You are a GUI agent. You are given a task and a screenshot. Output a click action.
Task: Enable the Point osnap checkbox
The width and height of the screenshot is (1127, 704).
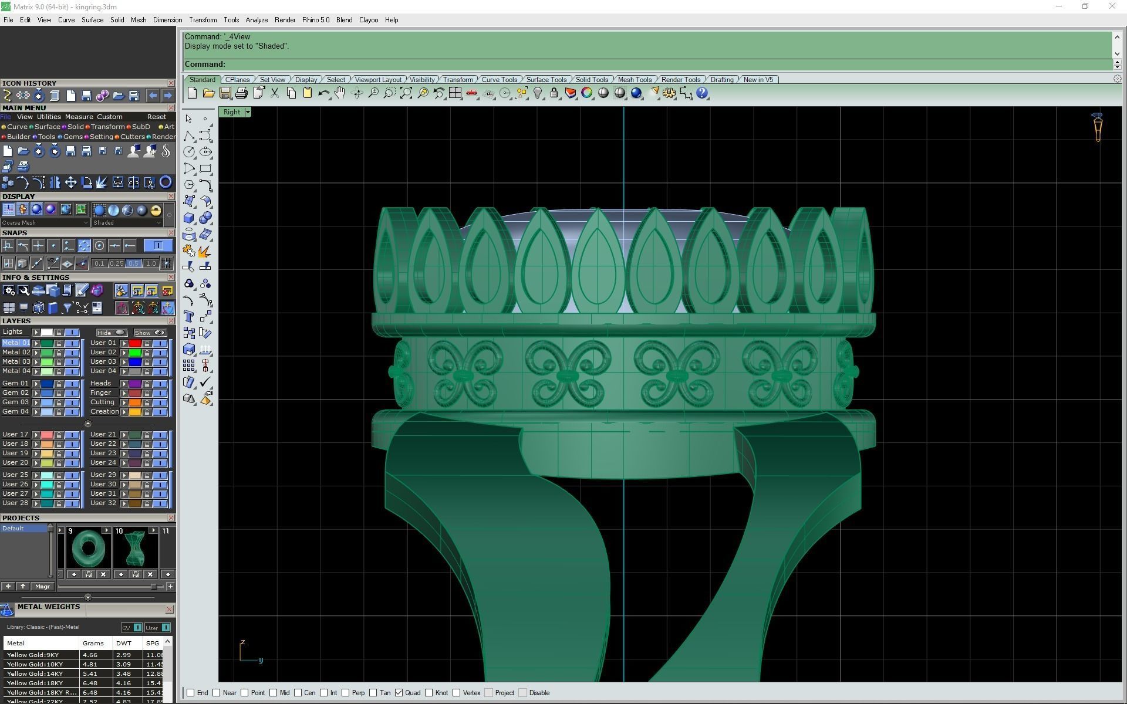(x=245, y=693)
